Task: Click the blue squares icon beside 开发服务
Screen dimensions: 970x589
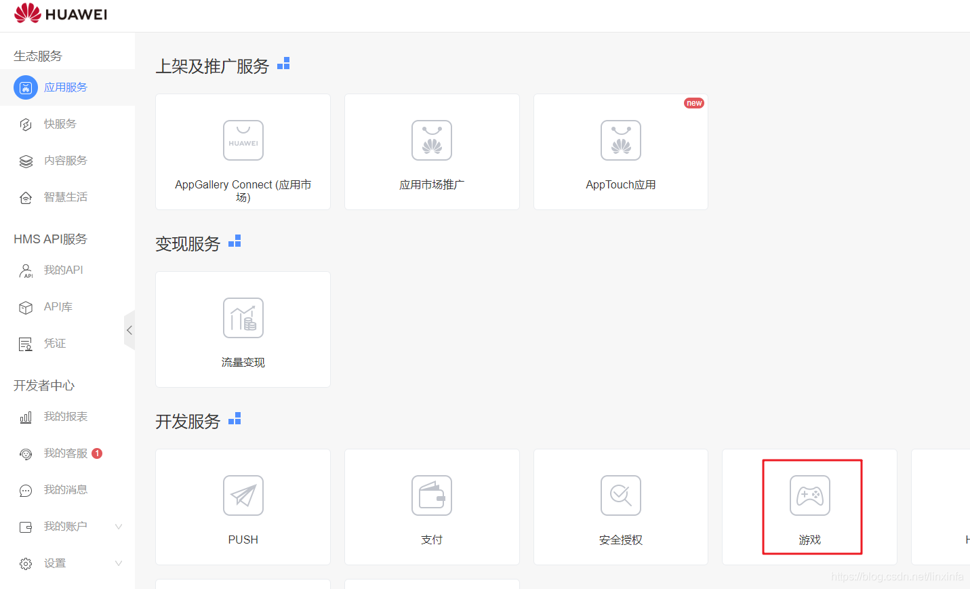Action: [235, 418]
